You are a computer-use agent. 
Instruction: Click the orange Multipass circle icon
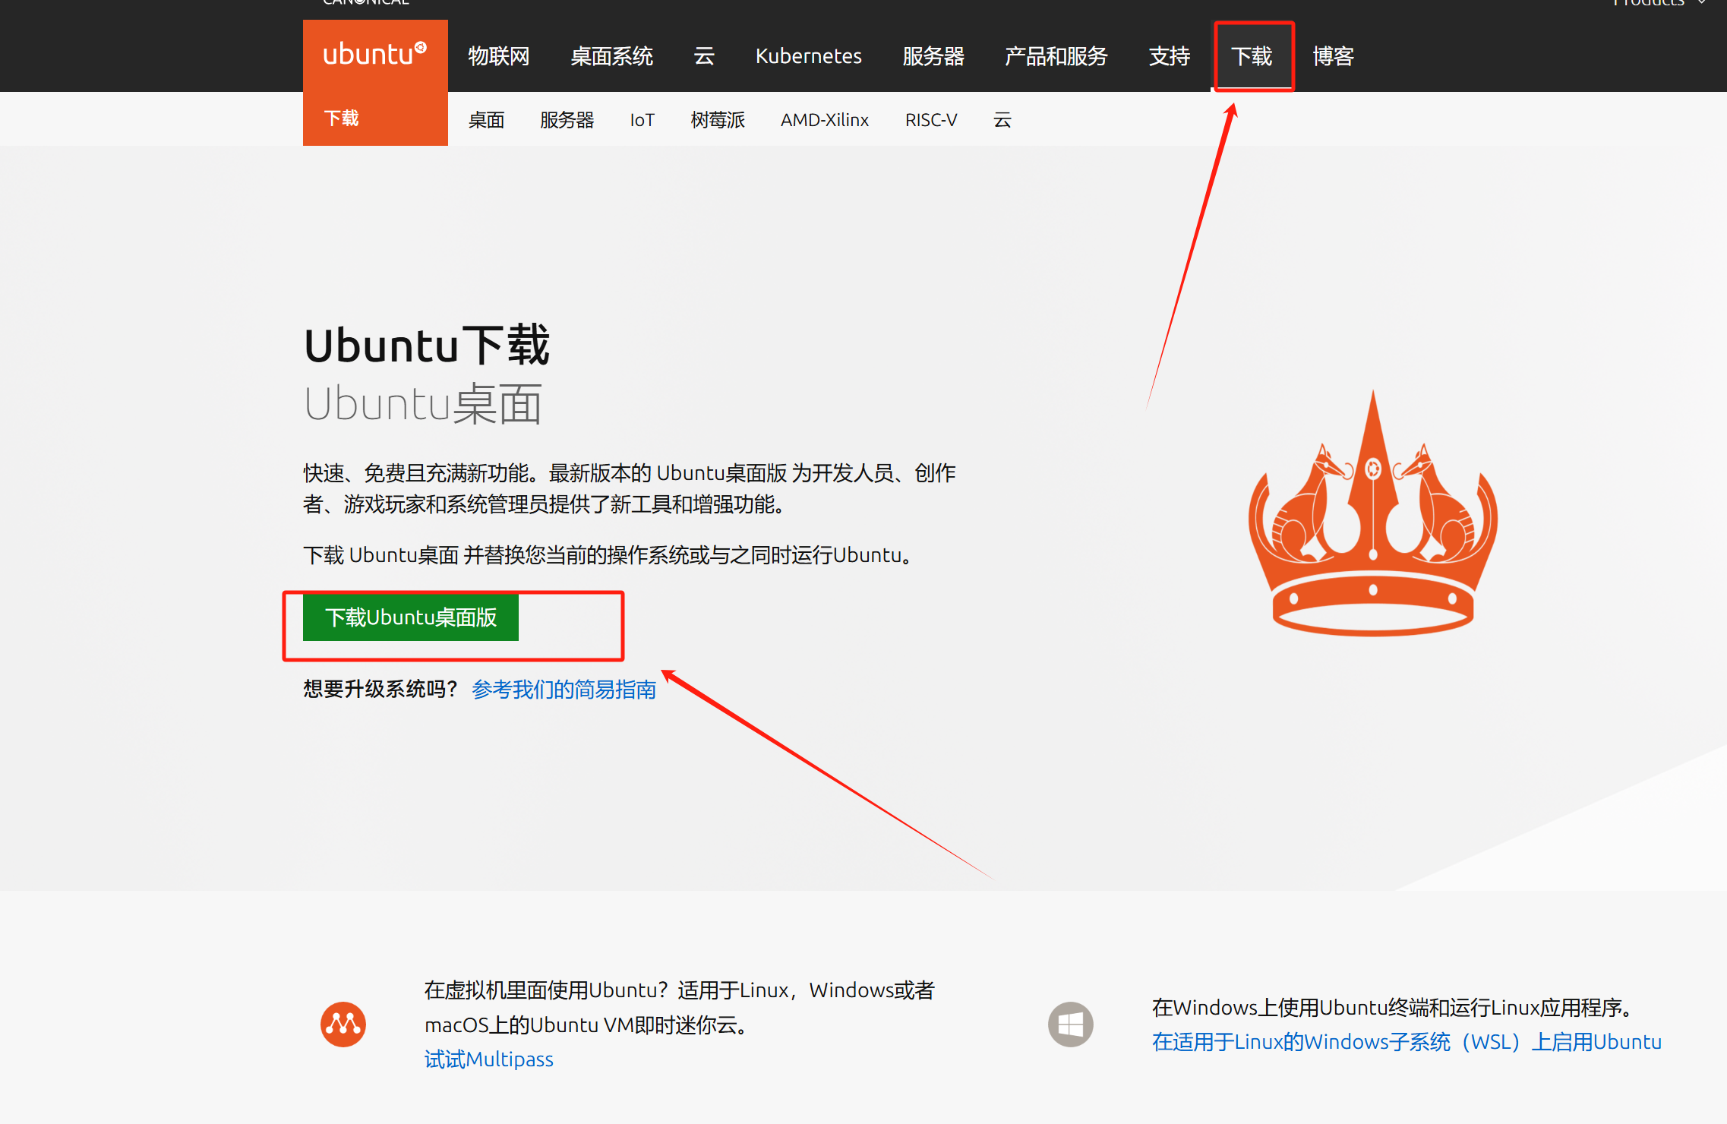point(343,1024)
